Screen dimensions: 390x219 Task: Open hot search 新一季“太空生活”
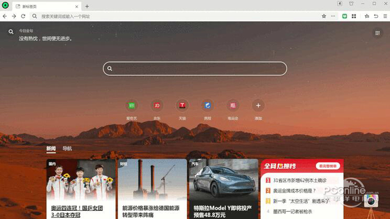(301, 201)
